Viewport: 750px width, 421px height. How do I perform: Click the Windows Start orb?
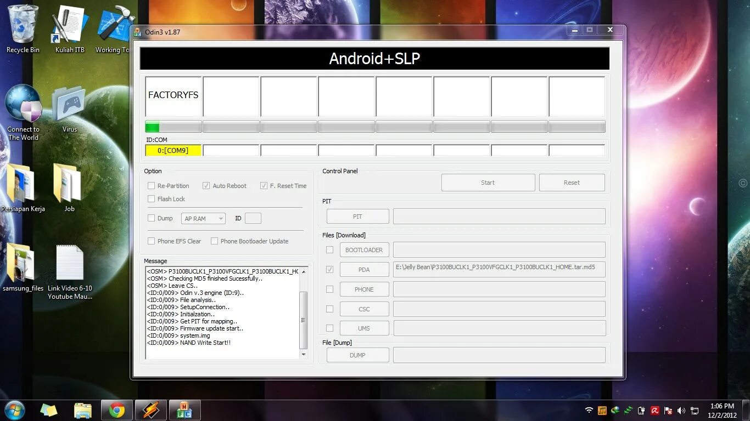coord(14,410)
